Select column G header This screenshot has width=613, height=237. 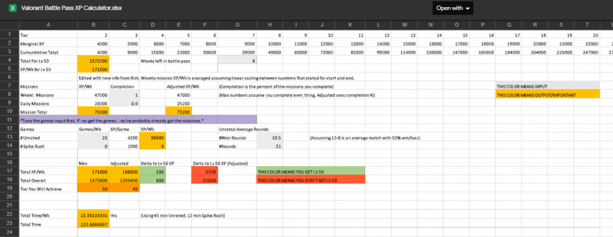[x=237, y=25]
